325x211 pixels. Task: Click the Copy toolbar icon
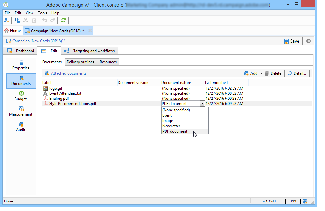pos(17,20)
